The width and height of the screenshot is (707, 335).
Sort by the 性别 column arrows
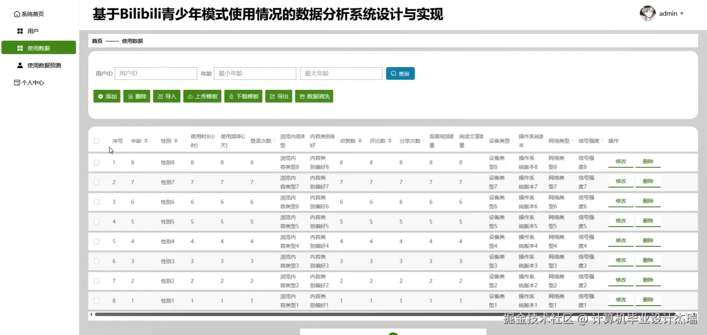(x=176, y=141)
